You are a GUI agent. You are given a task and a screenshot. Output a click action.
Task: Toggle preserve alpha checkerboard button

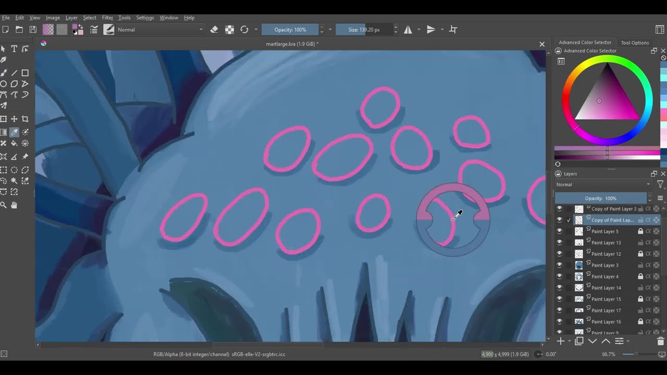tap(229, 30)
